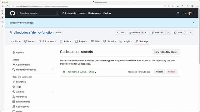
Task: Switch to the repository Issues tab
Action: [29, 41]
